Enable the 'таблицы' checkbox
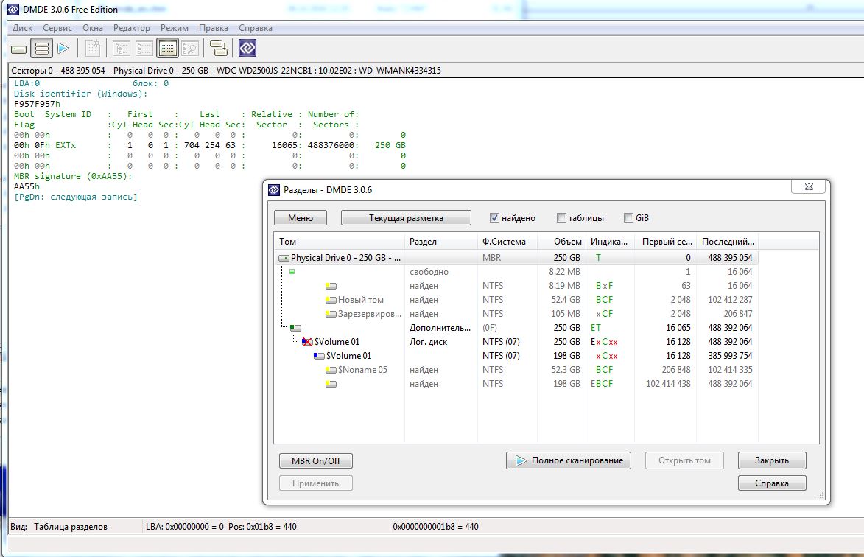The image size is (864, 557). coord(562,218)
